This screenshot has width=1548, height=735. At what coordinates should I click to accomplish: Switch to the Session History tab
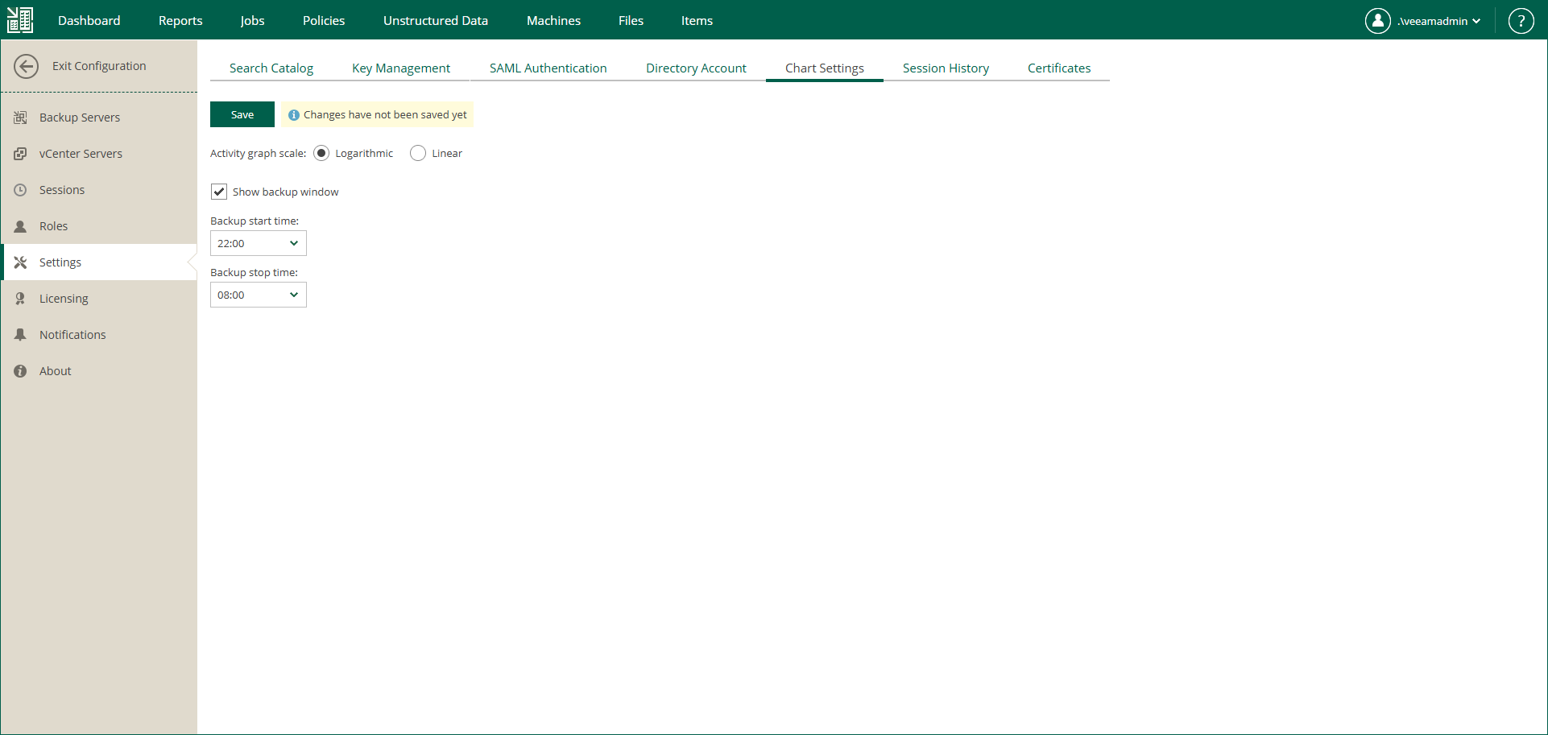946,68
